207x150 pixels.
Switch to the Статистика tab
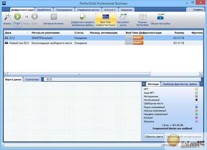pyautogui.click(x=32, y=80)
